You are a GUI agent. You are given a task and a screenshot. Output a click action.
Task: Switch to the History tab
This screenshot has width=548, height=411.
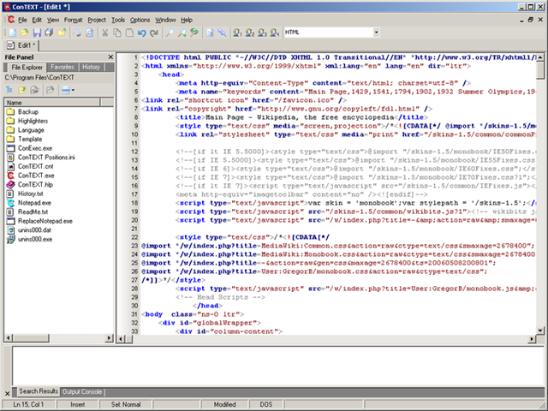click(x=92, y=67)
